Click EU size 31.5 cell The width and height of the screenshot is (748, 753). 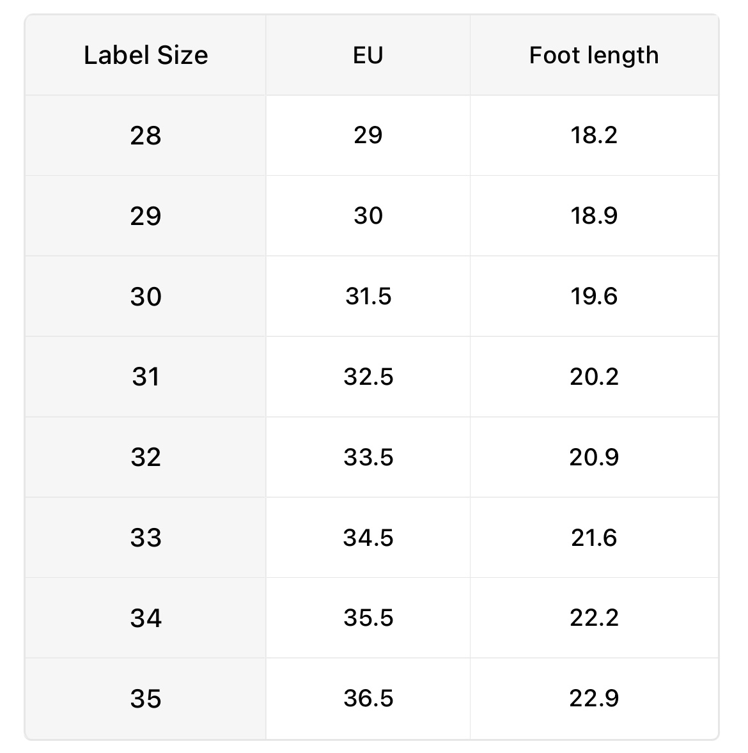click(368, 297)
